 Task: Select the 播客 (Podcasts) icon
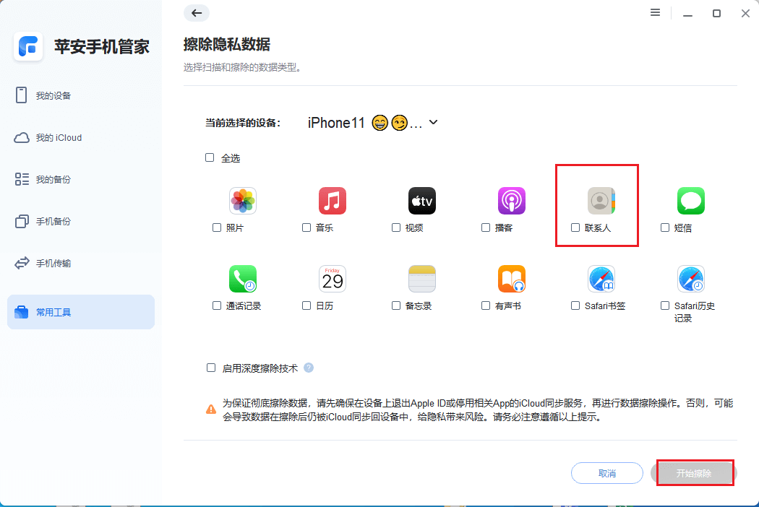pos(512,201)
